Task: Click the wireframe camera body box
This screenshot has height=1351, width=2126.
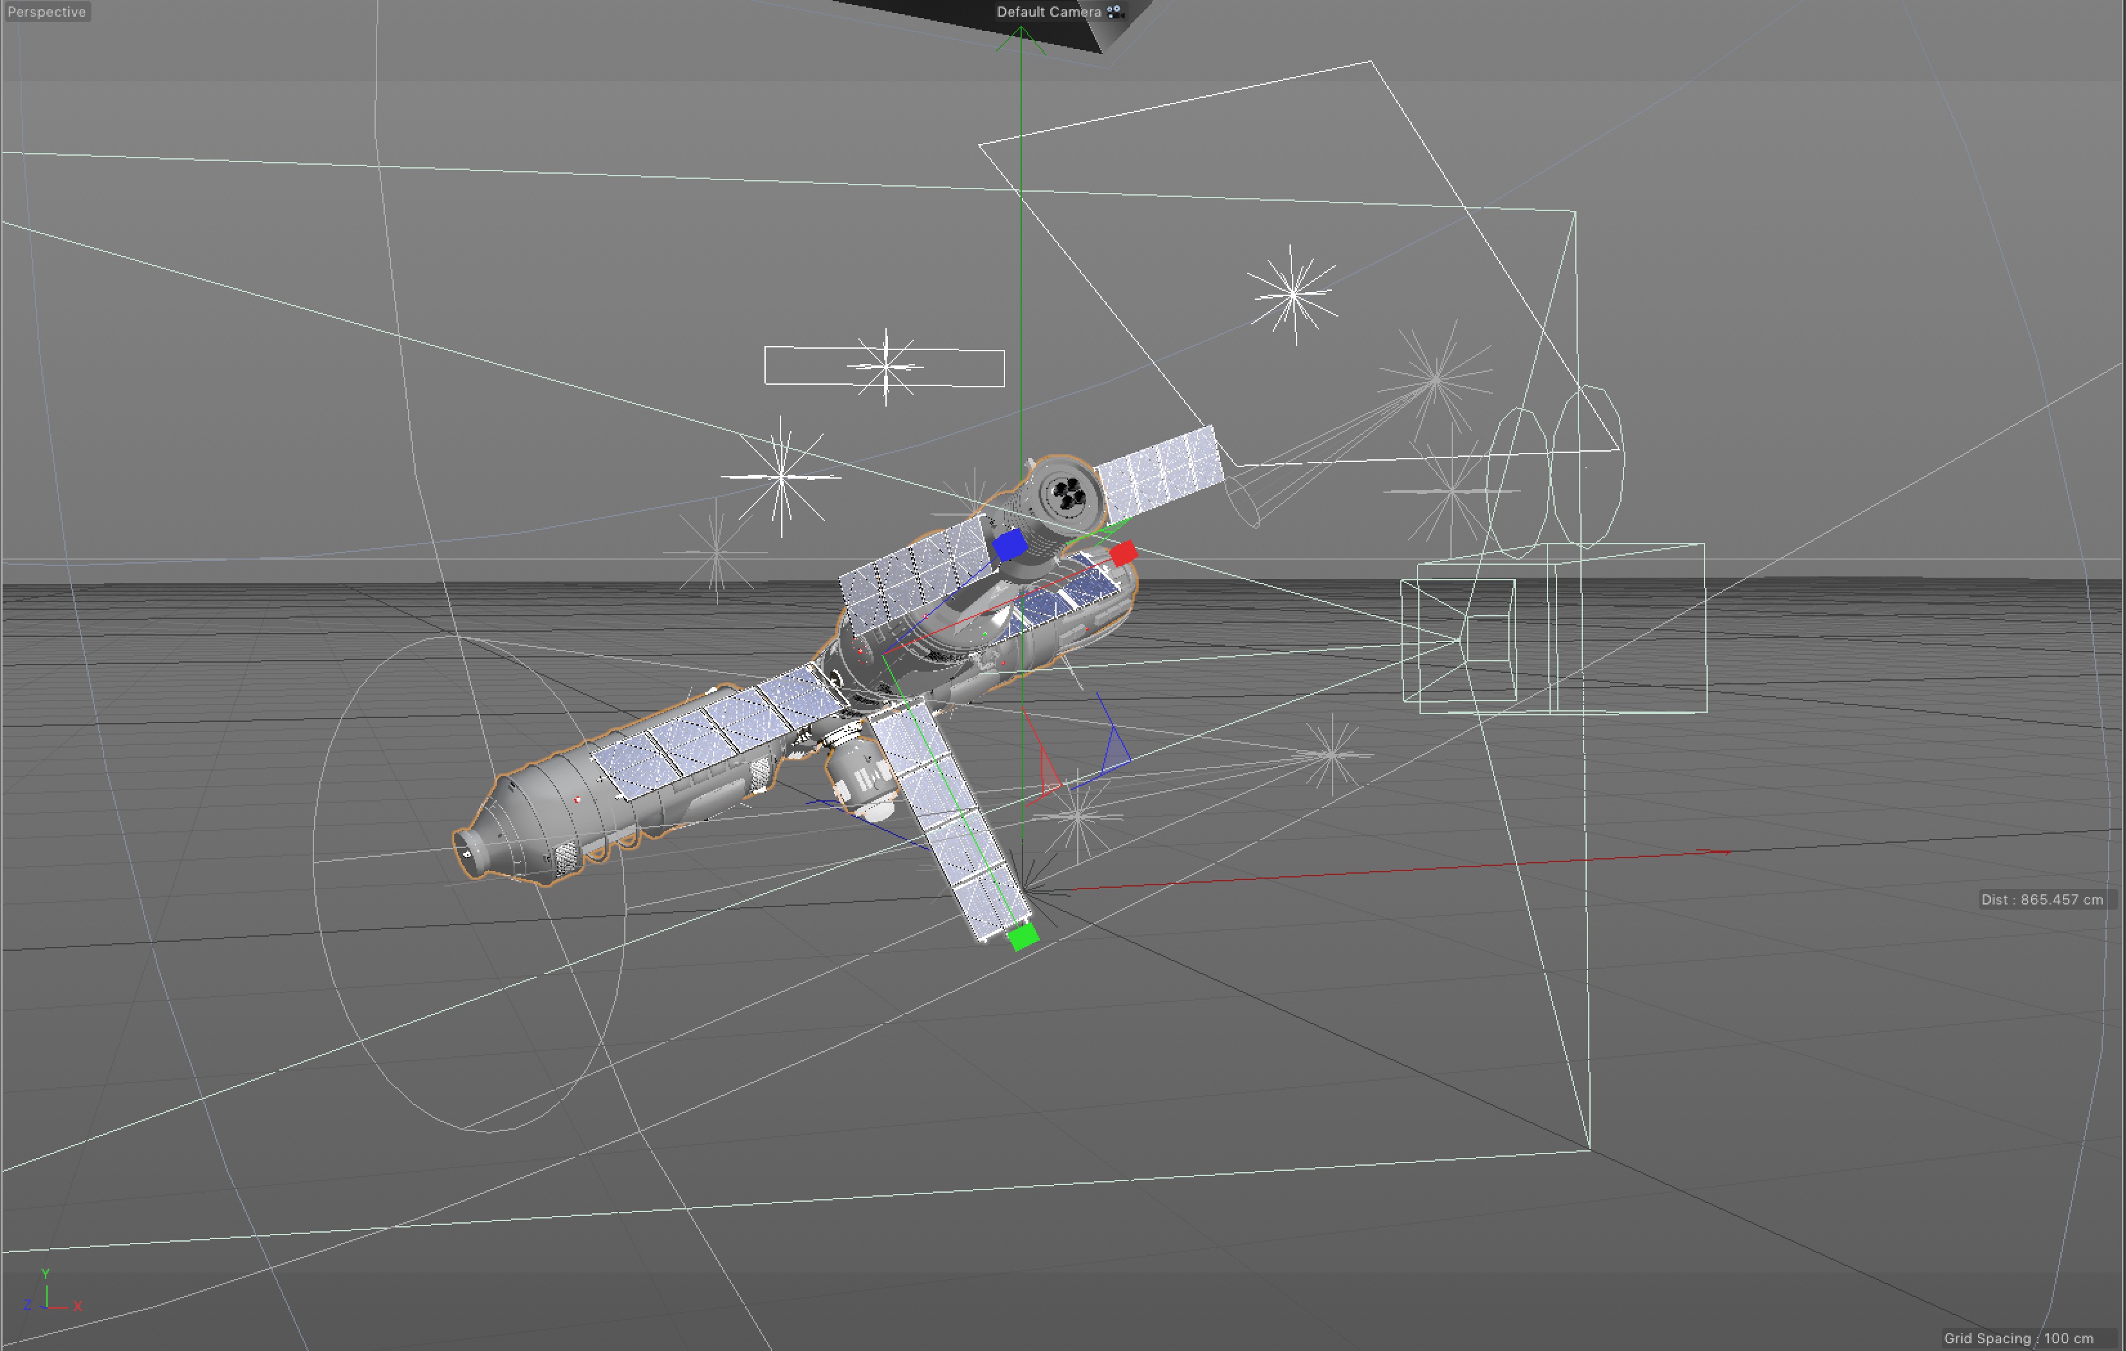Action: (x=1625, y=629)
